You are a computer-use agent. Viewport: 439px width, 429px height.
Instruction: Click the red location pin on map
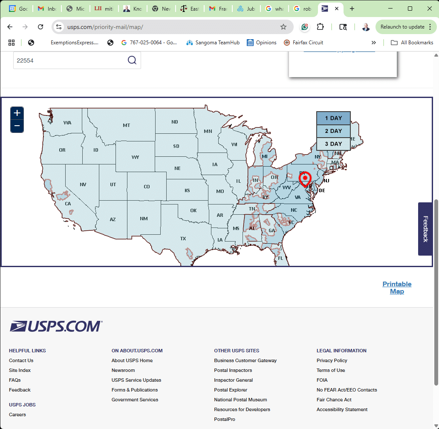(305, 179)
